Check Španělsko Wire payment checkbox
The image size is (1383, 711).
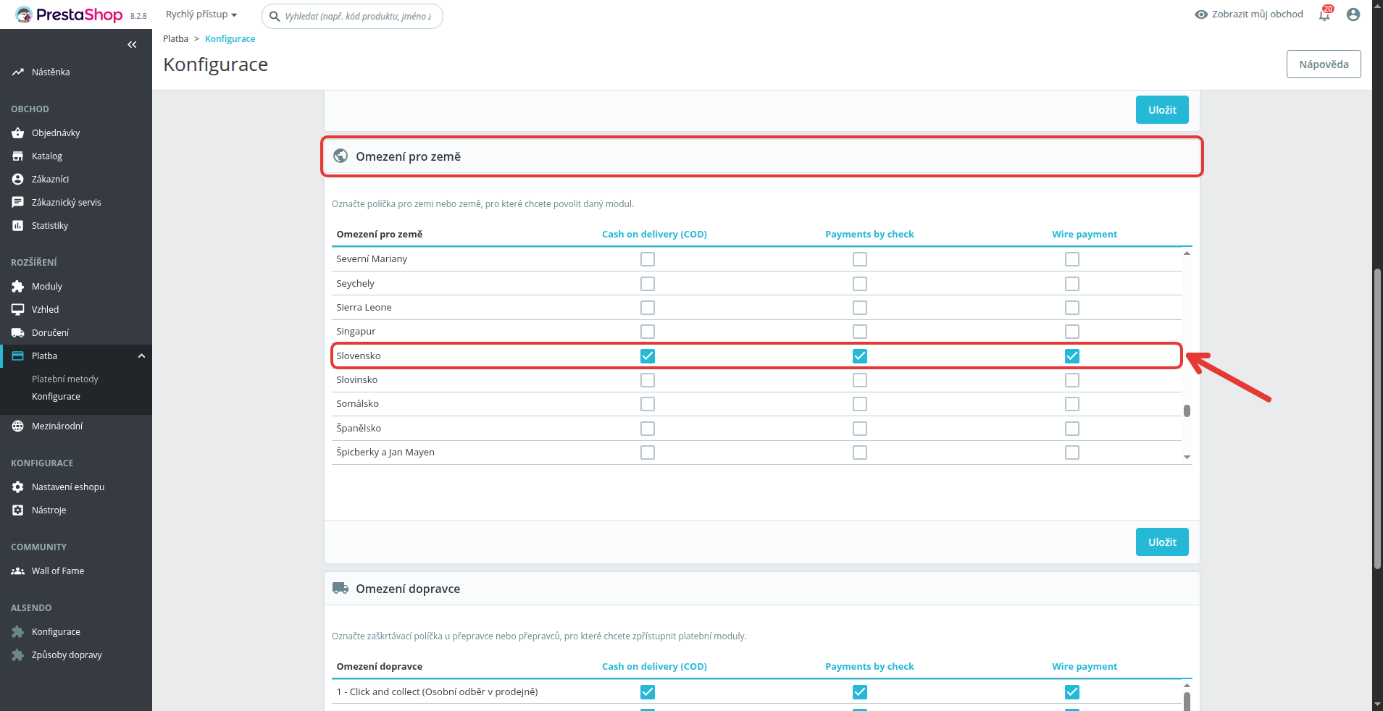1072,429
